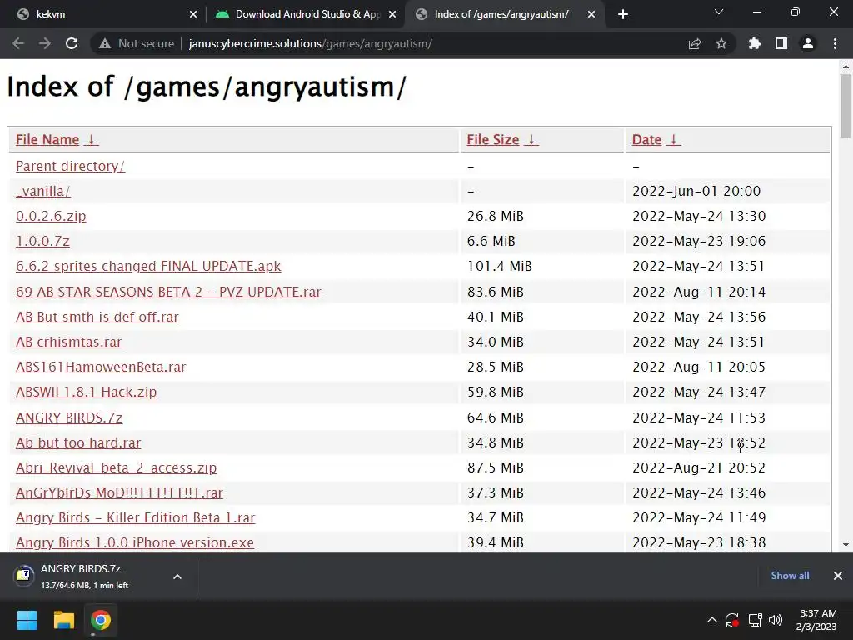This screenshot has width=853, height=640.
Task: Switch to the kekvm tab
Action: point(103,14)
